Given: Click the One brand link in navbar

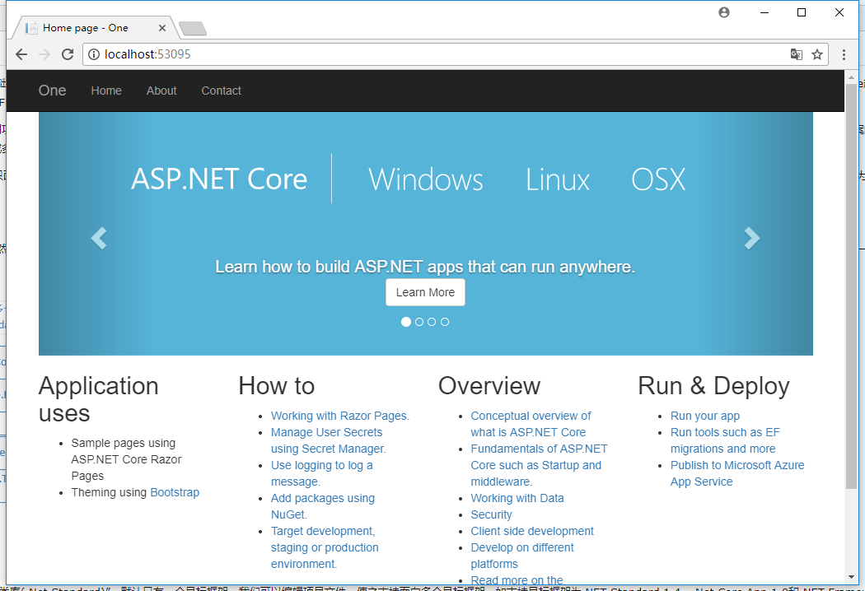Looking at the screenshot, I should 53,91.
